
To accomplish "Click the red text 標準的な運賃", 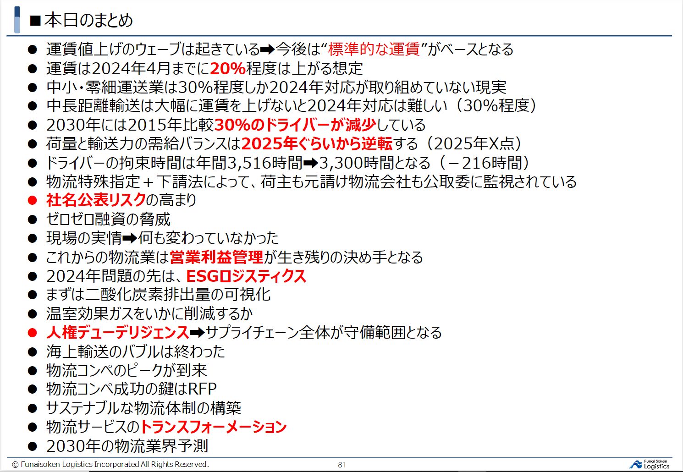I will point(374,49).
